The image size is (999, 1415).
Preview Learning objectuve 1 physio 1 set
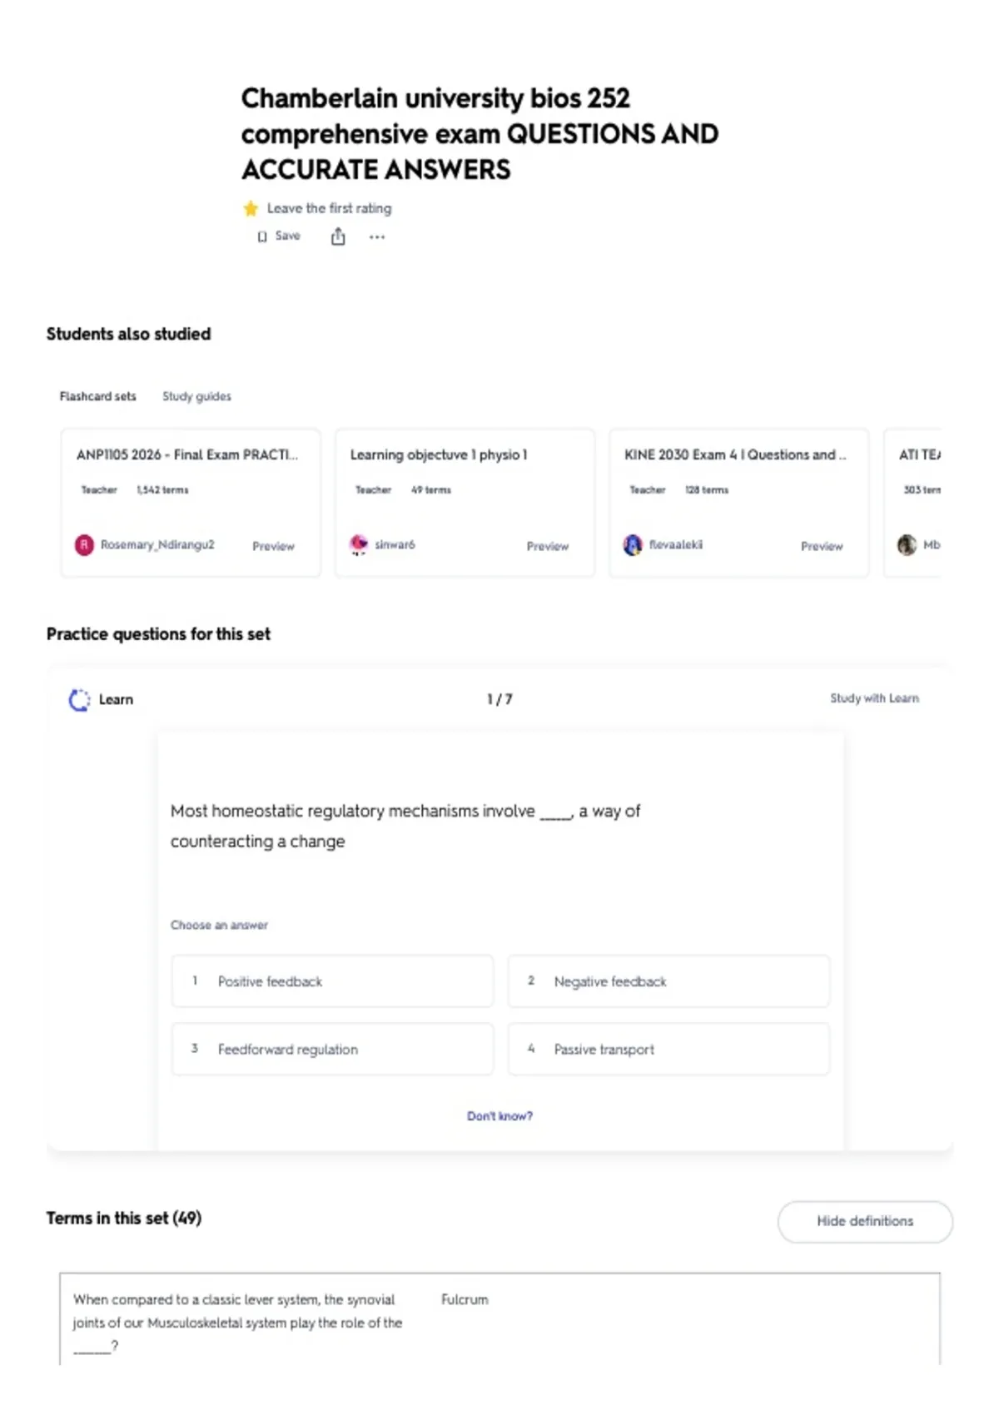pyautogui.click(x=547, y=546)
